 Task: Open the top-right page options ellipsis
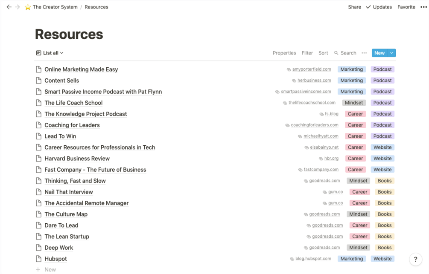pos(423,7)
